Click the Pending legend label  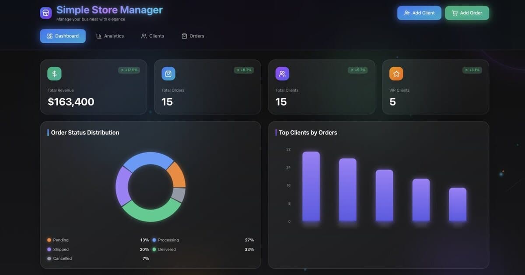pos(61,240)
